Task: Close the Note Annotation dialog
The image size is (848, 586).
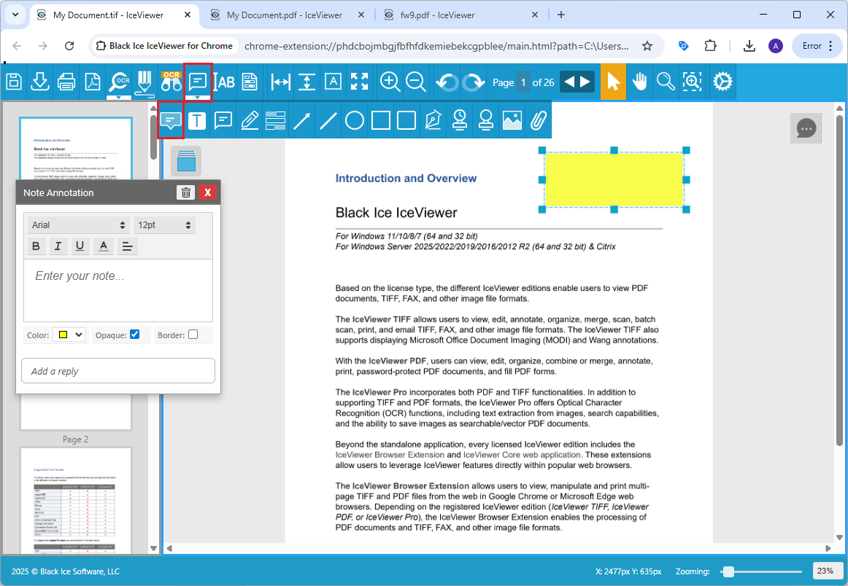Action: pyautogui.click(x=208, y=192)
